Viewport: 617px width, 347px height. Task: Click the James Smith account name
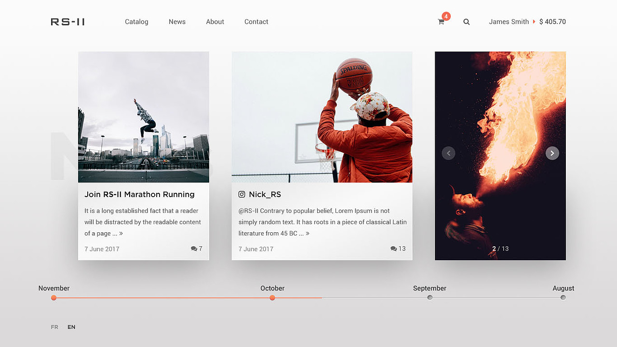point(509,22)
